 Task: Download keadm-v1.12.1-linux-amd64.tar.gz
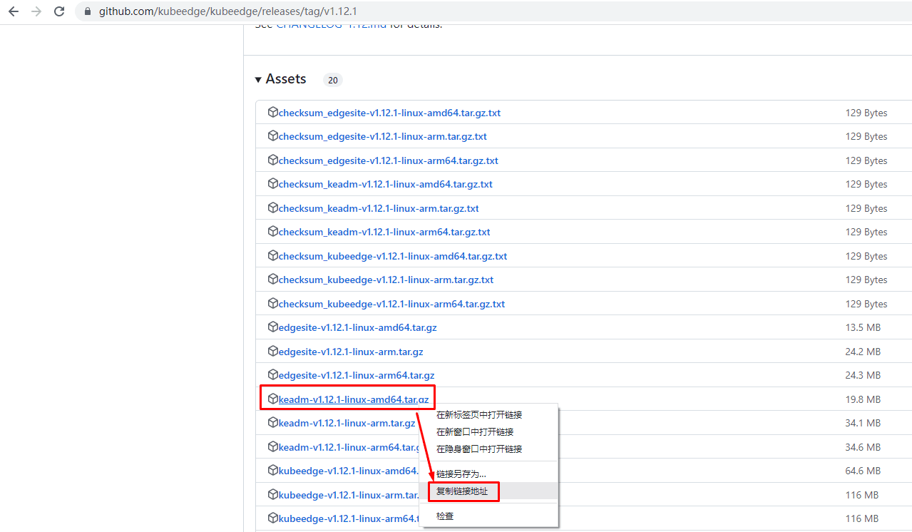point(354,399)
